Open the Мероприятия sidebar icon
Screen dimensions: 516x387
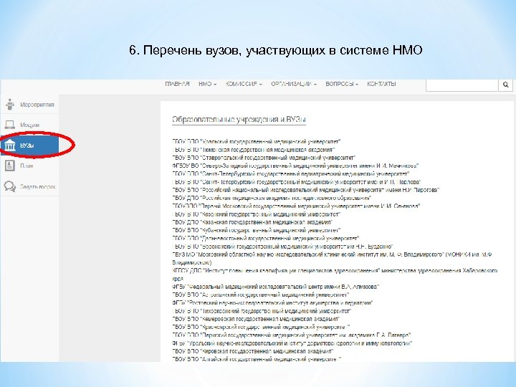tap(10, 105)
